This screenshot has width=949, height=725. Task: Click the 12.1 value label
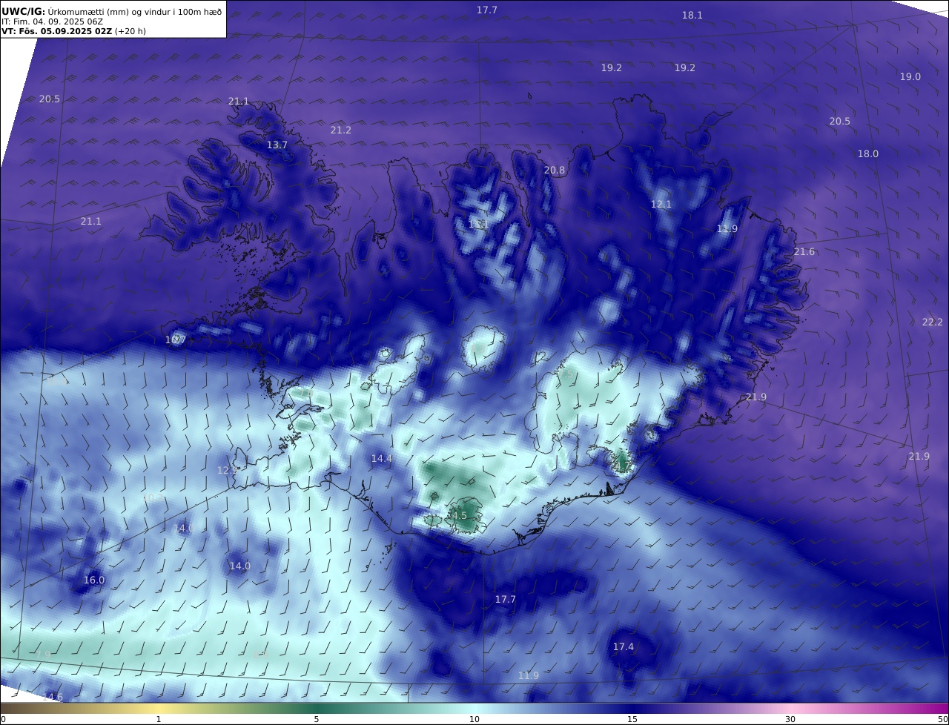[x=661, y=204]
